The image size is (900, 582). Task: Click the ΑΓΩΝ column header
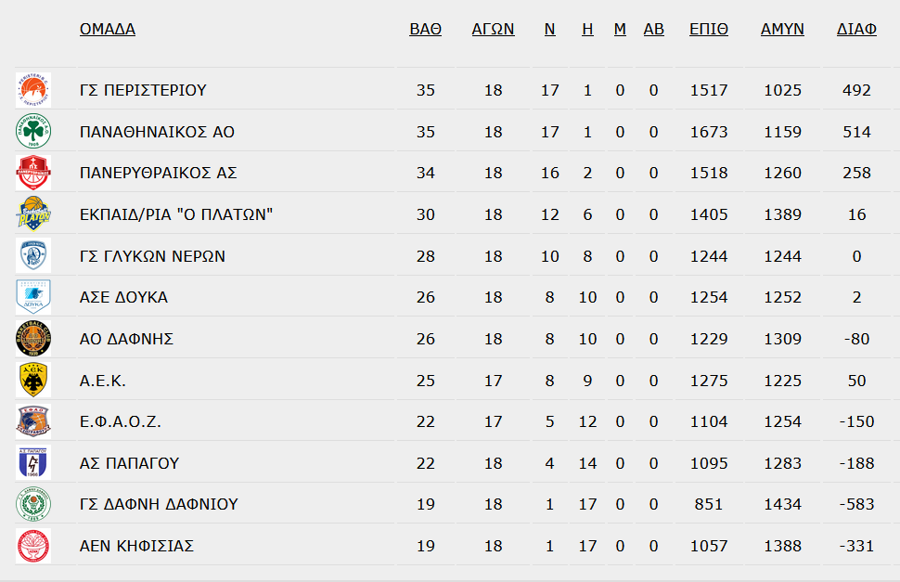click(x=493, y=30)
